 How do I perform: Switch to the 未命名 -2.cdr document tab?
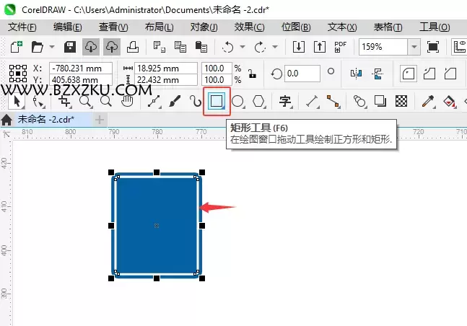(46, 120)
